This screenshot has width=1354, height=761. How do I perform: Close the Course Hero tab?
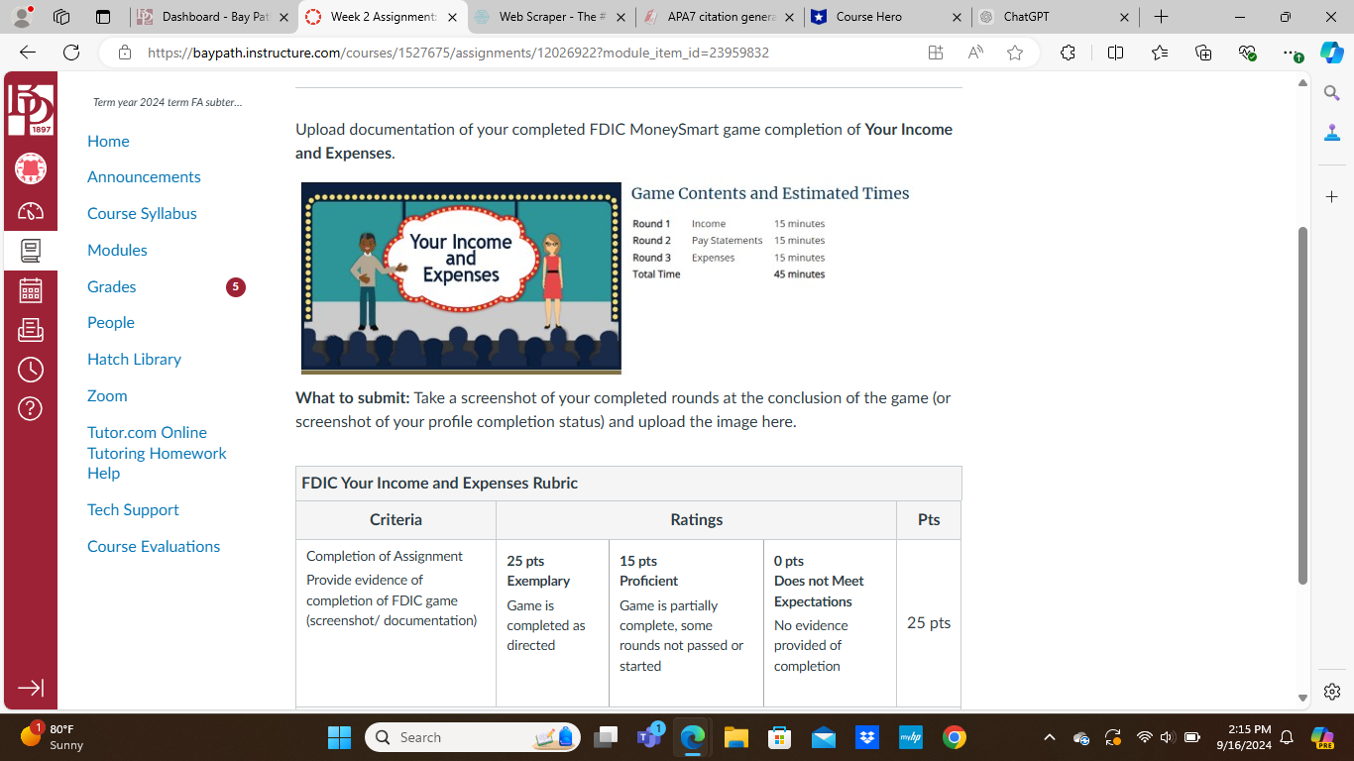[957, 17]
